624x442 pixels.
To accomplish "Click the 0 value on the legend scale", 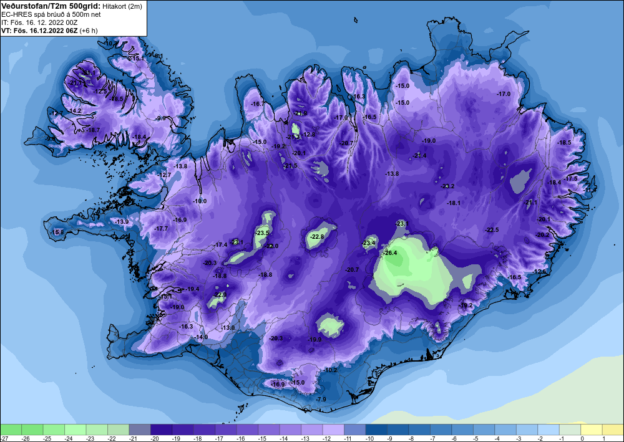I will [x=582, y=438].
